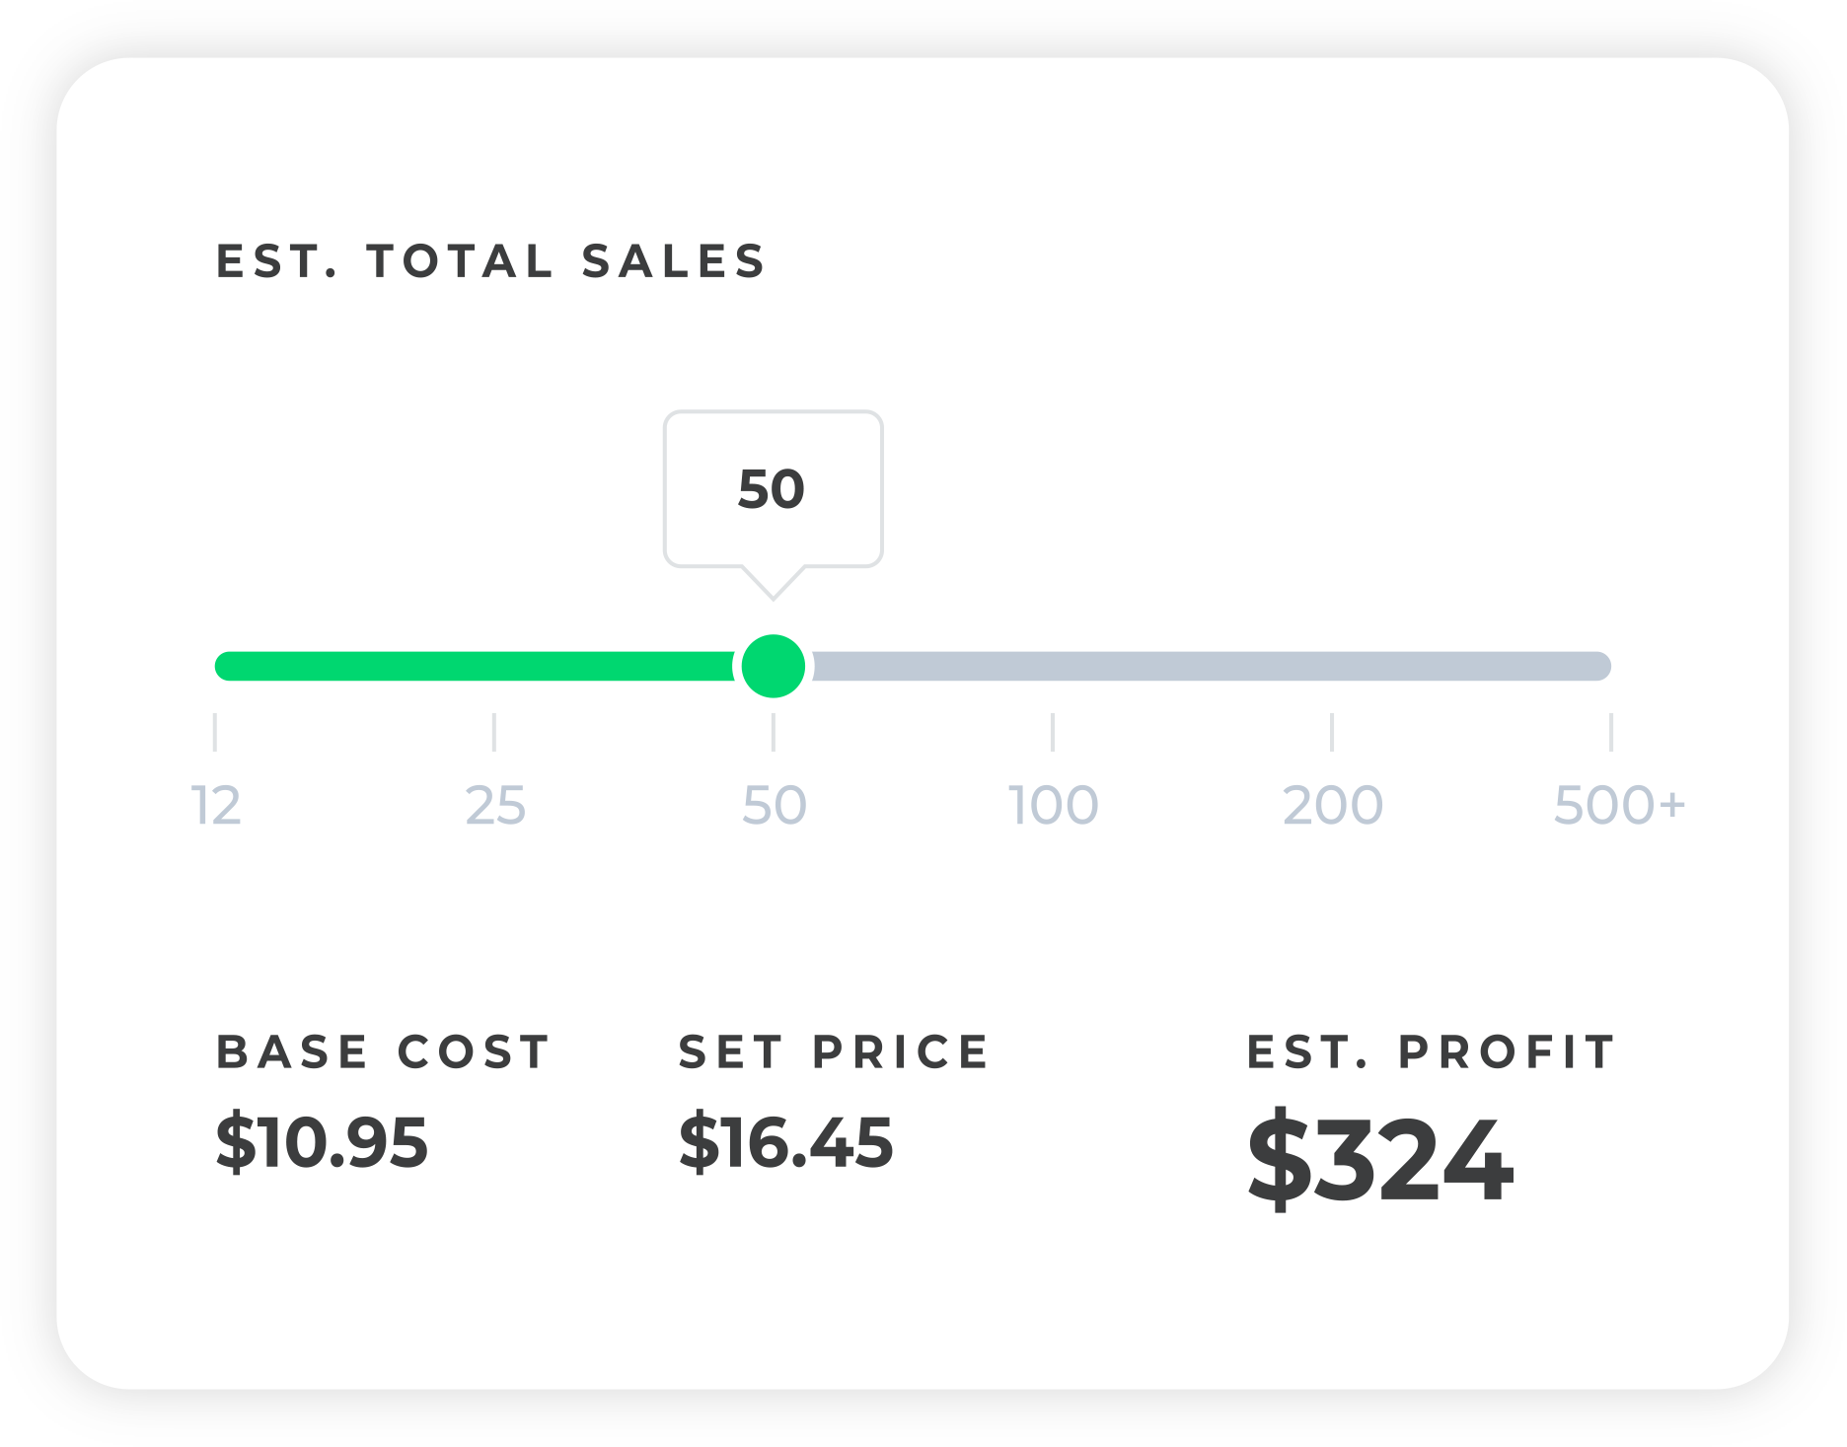Click the green slider handle

pos(774,666)
